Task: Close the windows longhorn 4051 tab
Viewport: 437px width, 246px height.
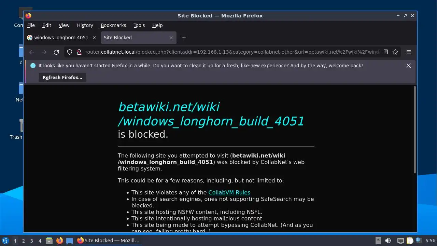Action: point(94,38)
